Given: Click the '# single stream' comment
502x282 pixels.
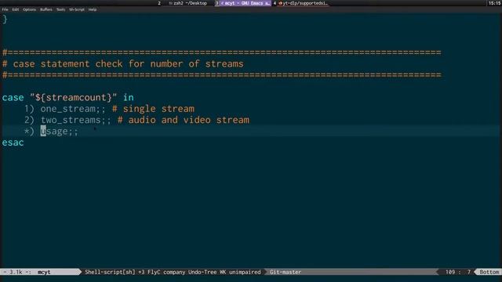Looking at the screenshot, I should tap(153, 109).
